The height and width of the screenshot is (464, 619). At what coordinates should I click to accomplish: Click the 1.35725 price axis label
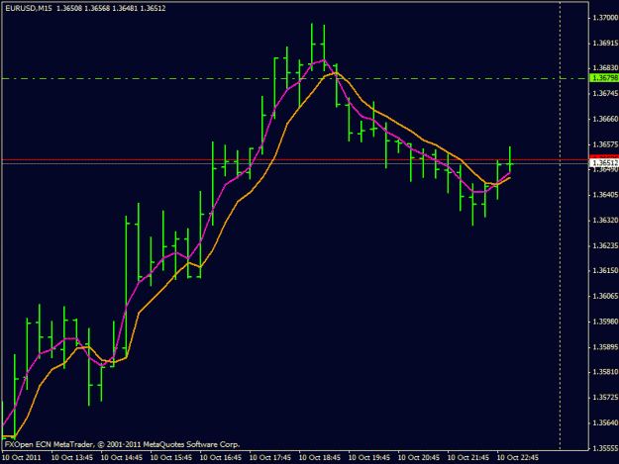pyautogui.click(x=605, y=398)
